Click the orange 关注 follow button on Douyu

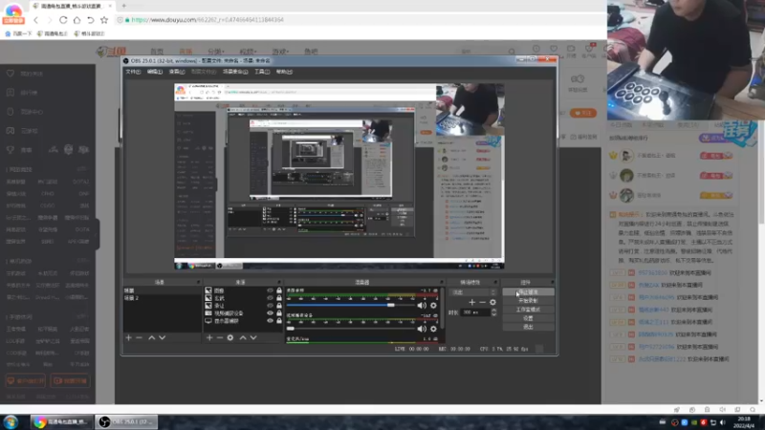click(582, 113)
